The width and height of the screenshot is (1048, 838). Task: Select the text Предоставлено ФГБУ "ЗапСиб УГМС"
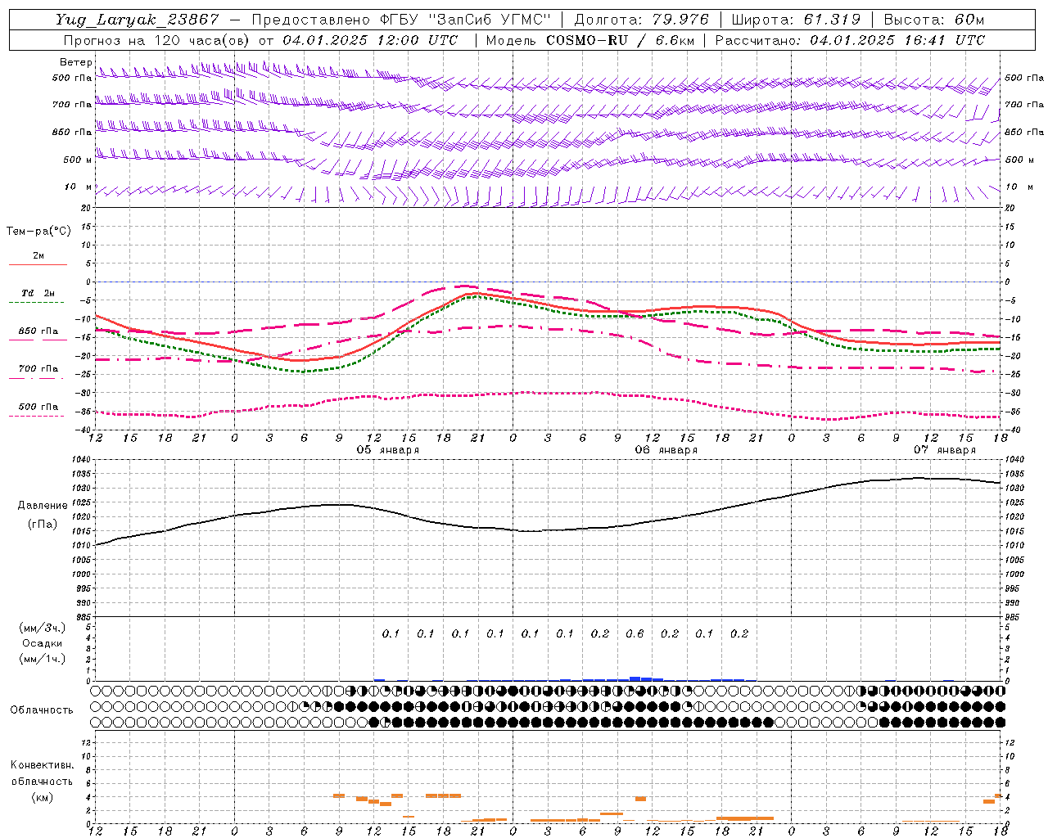401,20
